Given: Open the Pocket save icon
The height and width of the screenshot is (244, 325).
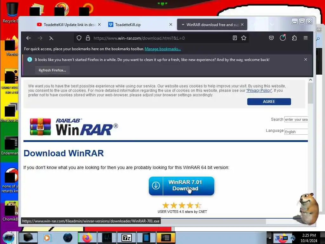Looking at the screenshot, I should click(271, 38).
